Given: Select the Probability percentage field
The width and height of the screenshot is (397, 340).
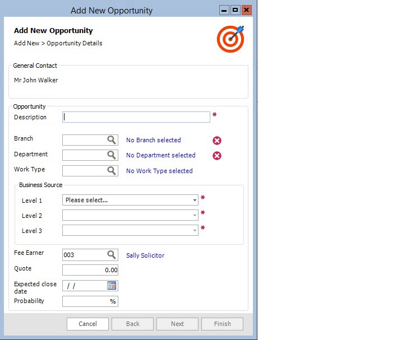Looking at the screenshot, I should coord(87,301).
